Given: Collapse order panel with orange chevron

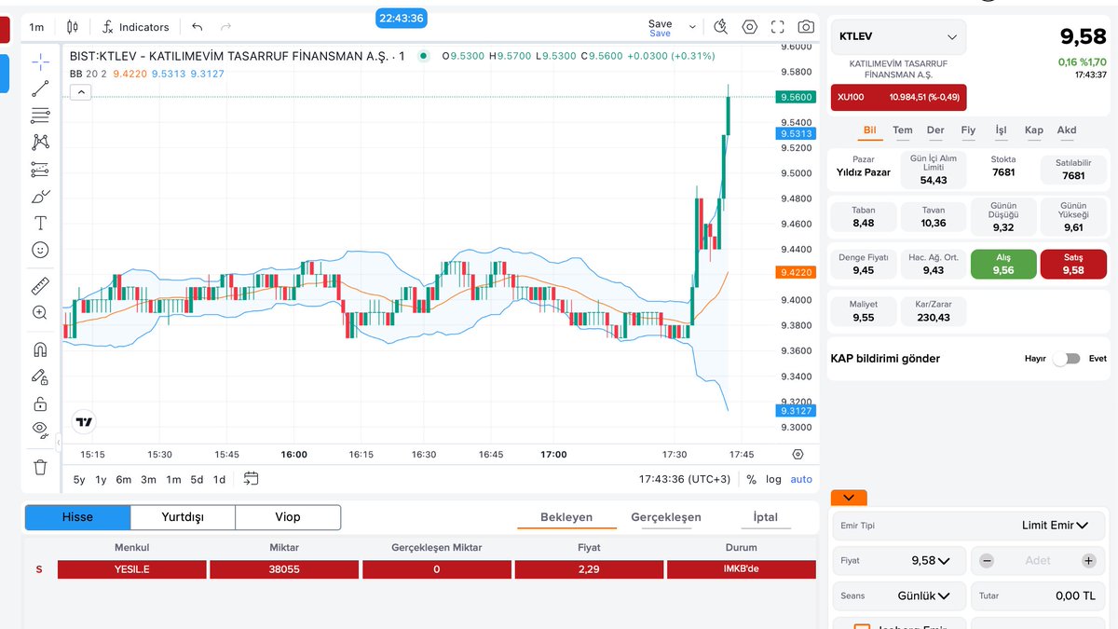Looking at the screenshot, I should (849, 499).
